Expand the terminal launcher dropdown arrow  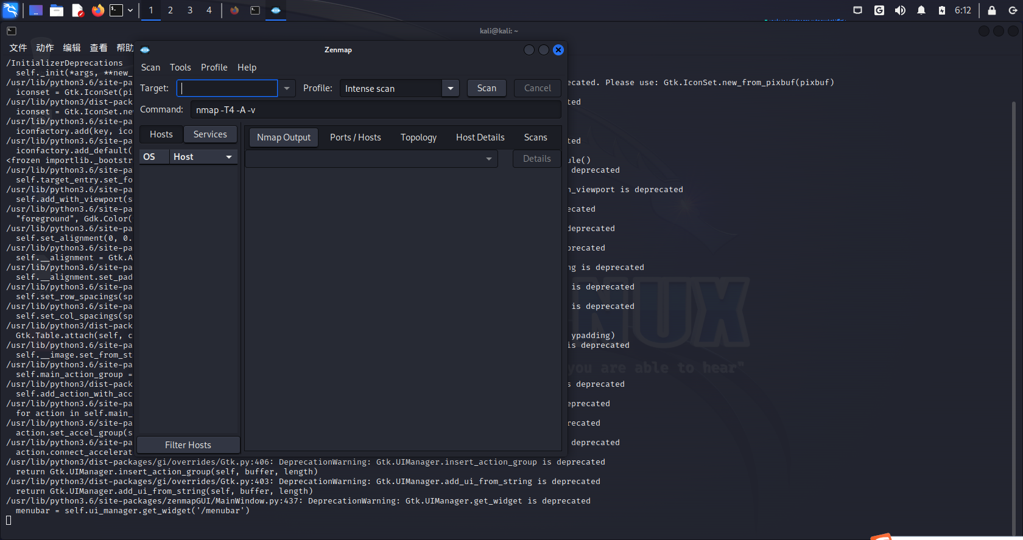tap(130, 10)
